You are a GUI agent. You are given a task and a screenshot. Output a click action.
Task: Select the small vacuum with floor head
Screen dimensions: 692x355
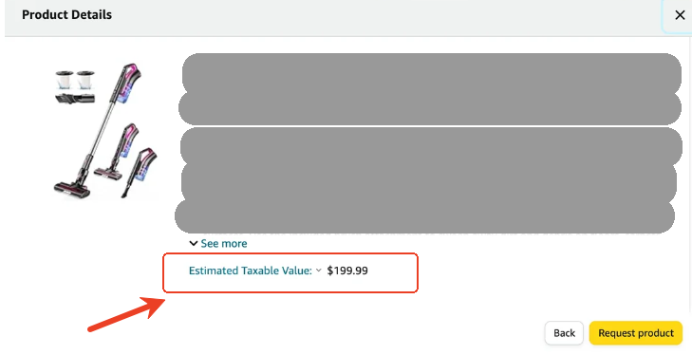[117, 151]
